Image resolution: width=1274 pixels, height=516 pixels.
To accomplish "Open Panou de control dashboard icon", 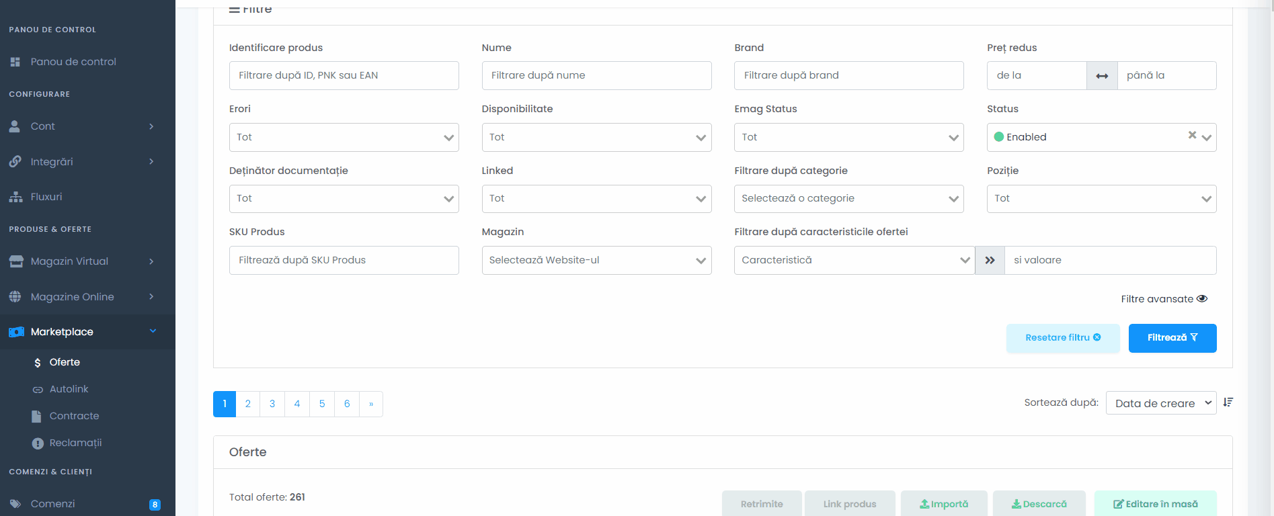I will click(x=15, y=62).
